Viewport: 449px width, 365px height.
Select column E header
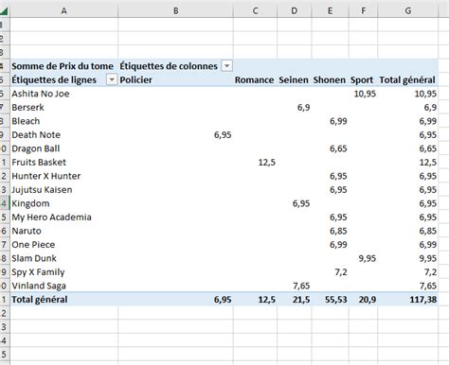click(x=330, y=11)
